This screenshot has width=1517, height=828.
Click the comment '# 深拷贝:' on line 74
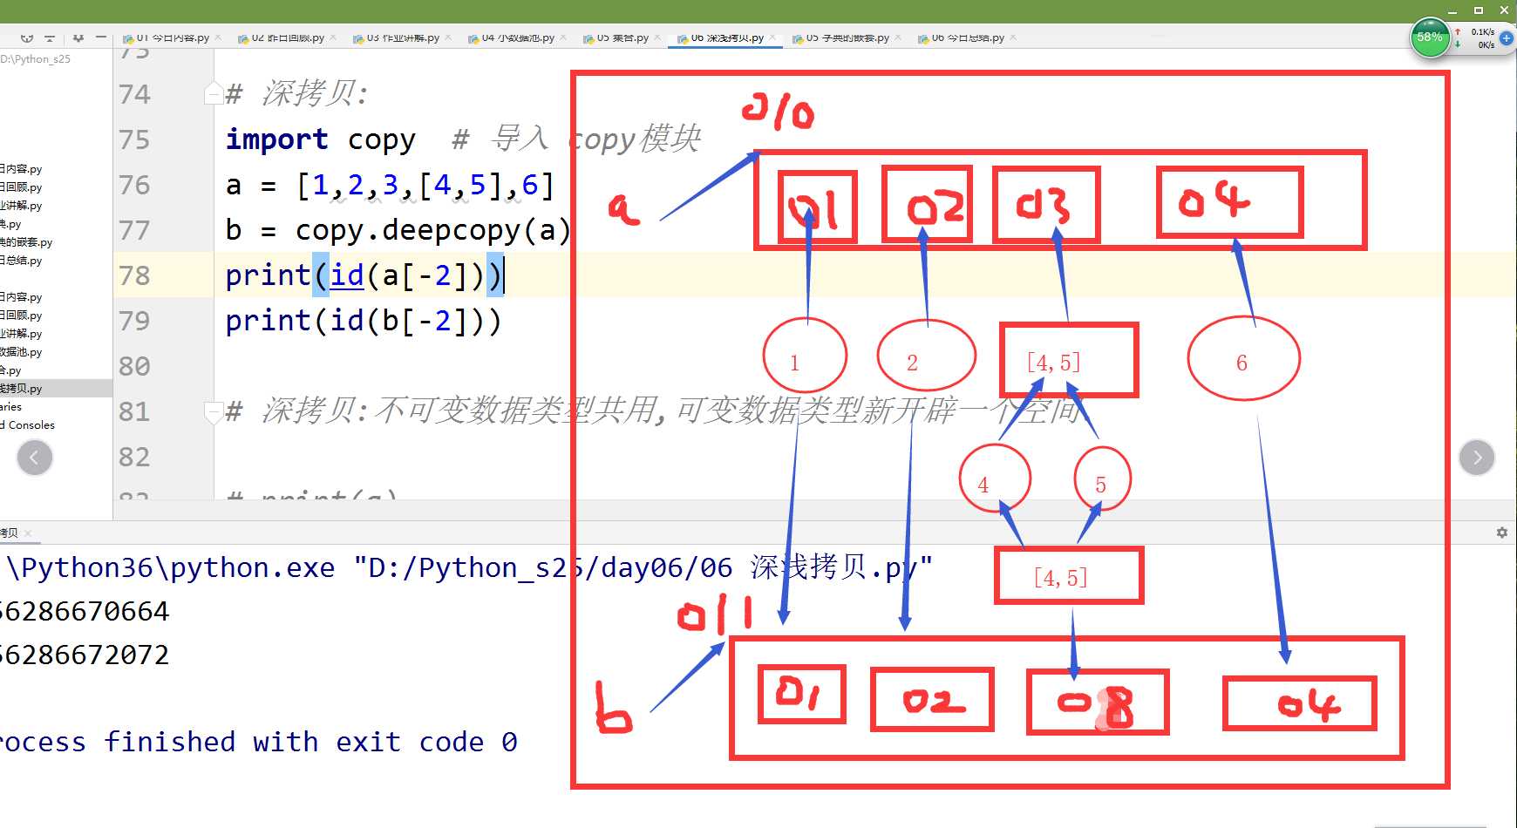click(x=296, y=93)
